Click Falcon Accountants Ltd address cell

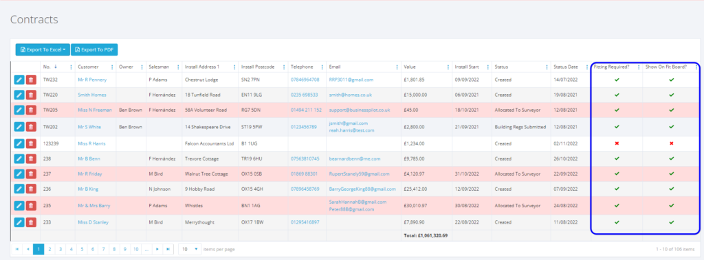click(x=210, y=144)
